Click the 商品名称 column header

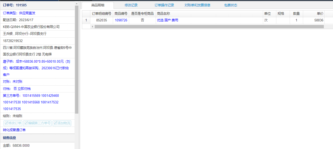coord(209,14)
